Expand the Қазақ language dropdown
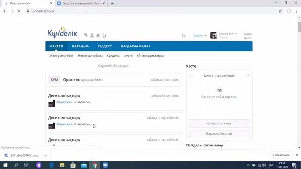Screen dimensions: 301x169 tap(199, 36)
